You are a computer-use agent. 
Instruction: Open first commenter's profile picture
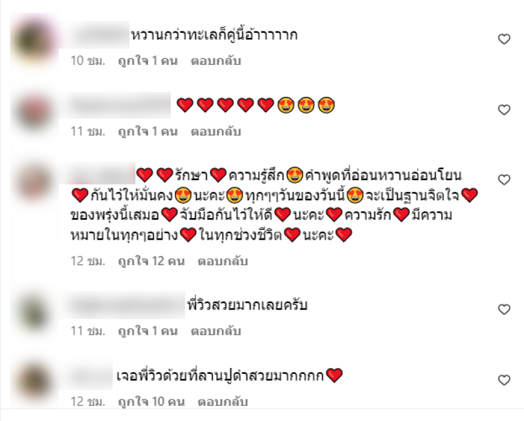pos(34,41)
